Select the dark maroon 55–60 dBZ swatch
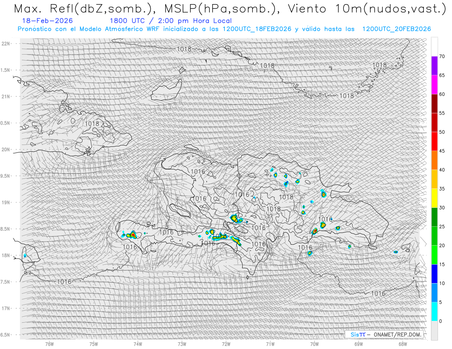The image size is (452, 349). [x=434, y=104]
